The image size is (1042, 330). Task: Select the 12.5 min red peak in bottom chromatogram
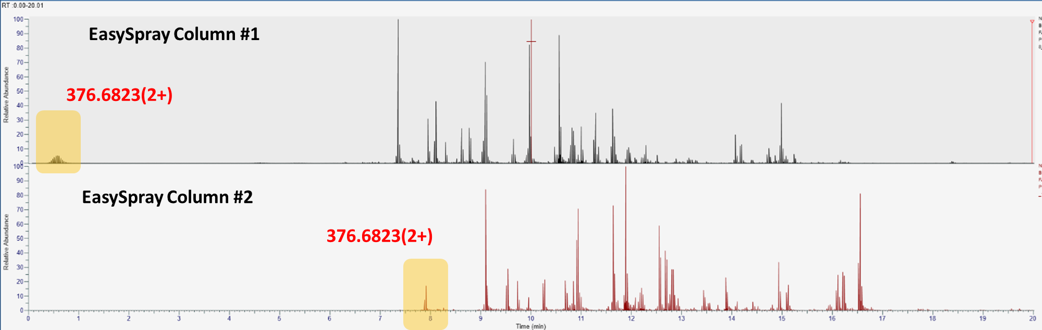tap(659, 268)
